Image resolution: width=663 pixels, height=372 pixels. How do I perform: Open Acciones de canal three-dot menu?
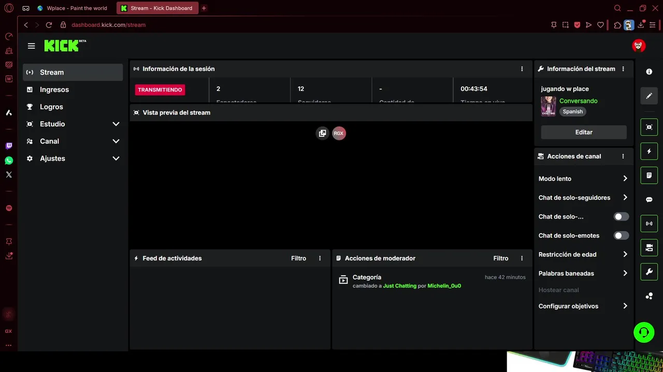tap(623, 156)
